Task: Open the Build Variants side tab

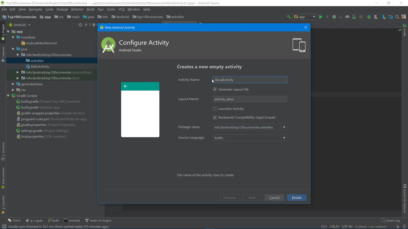Action: click(3, 178)
